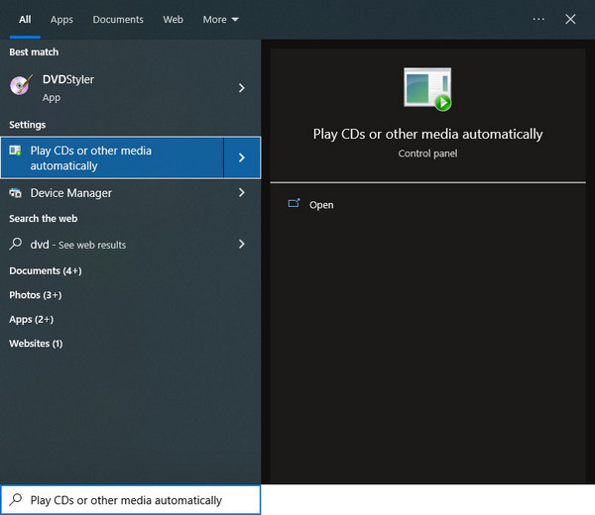Open the three-dots options menu
This screenshot has height=515, width=595.
[538, 19]
